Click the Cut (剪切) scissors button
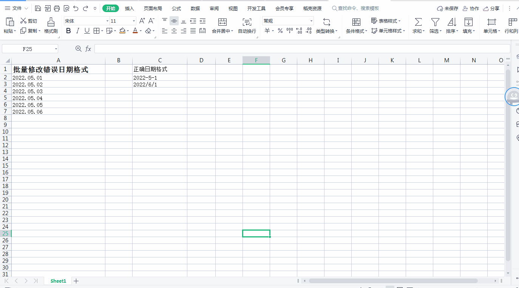 click(29, 21)
